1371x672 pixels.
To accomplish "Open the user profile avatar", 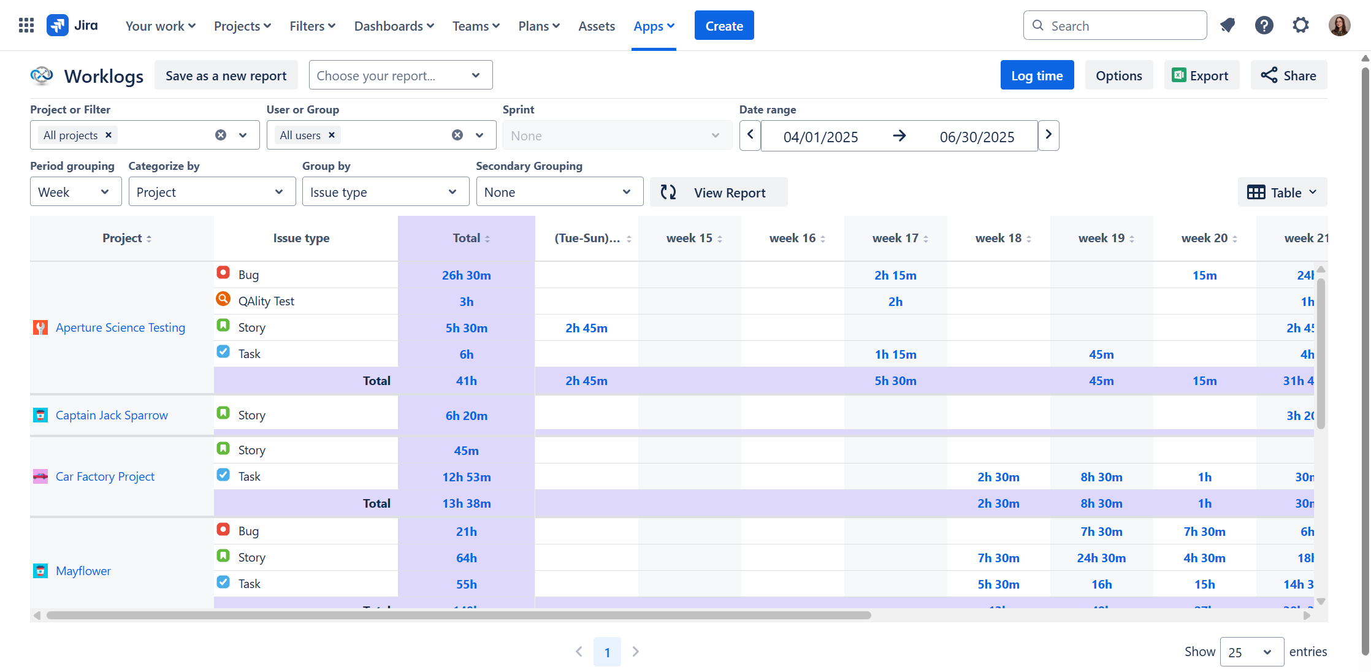I will (x=1340, y=25).
